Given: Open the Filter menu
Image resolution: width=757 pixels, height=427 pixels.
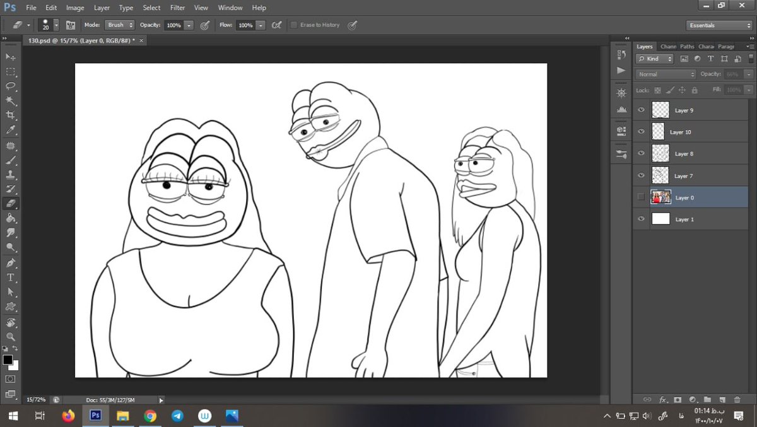Looking at the screenshot, I should (x=177, y=8).
